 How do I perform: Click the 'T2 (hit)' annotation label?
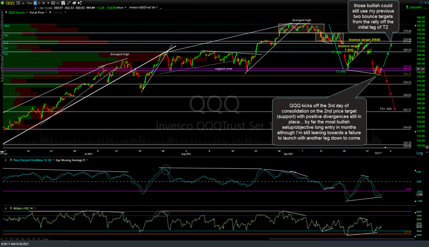(x=341, y=71)
